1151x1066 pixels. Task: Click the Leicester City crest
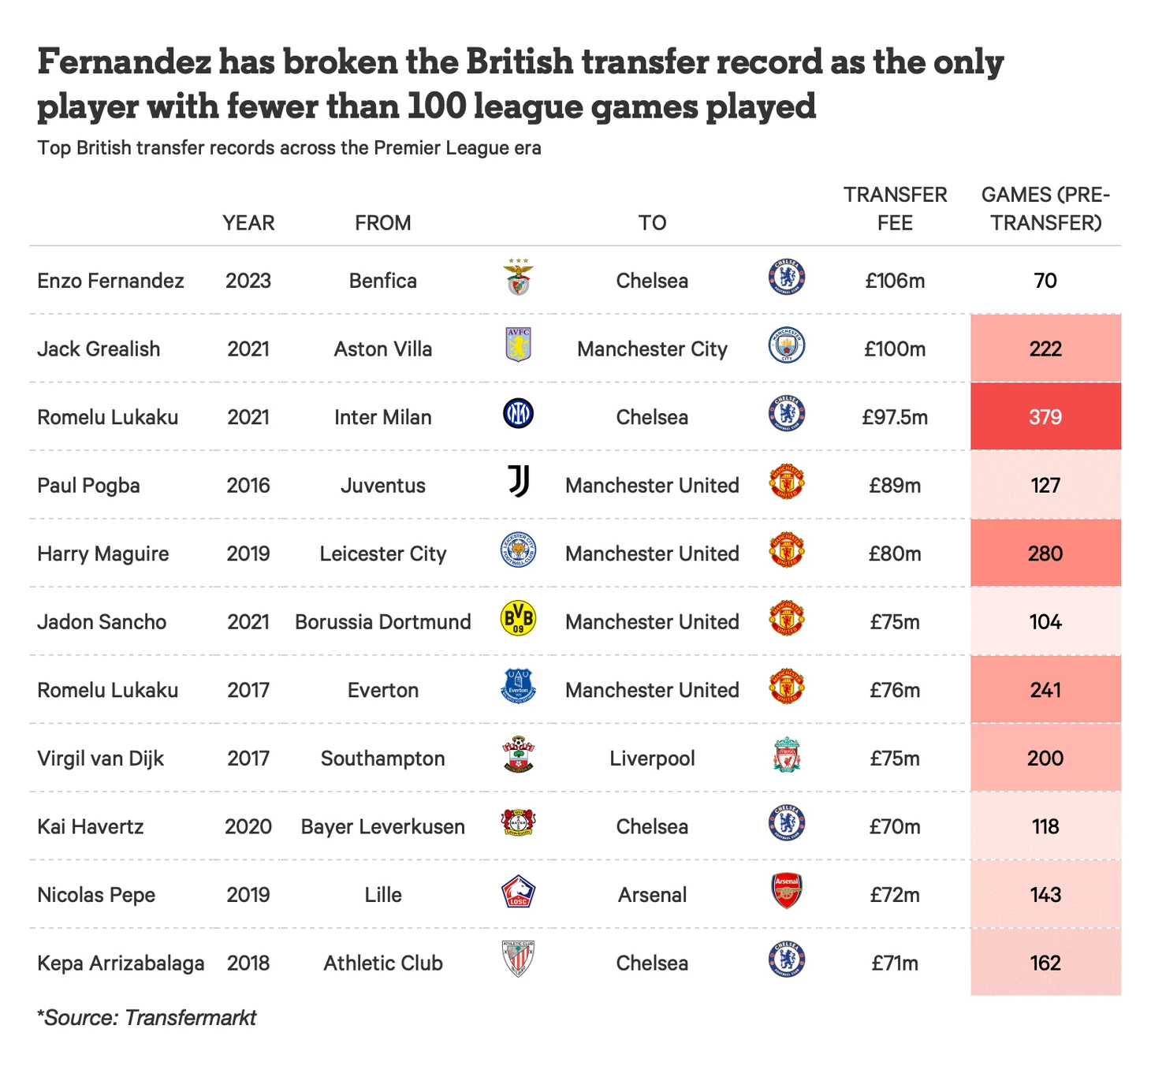[518, 550]
